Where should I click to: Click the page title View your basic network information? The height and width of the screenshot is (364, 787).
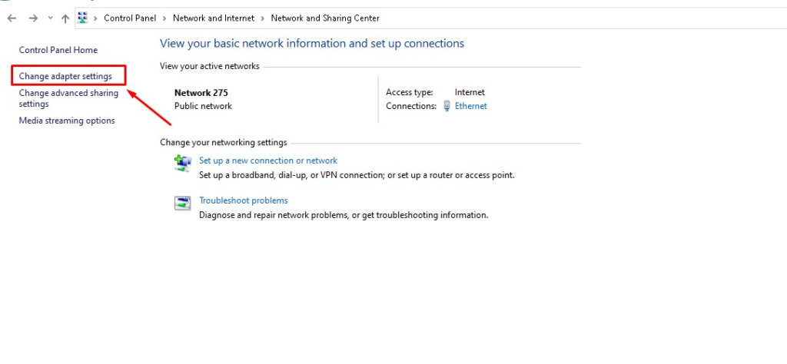click(x=312, y=44)
